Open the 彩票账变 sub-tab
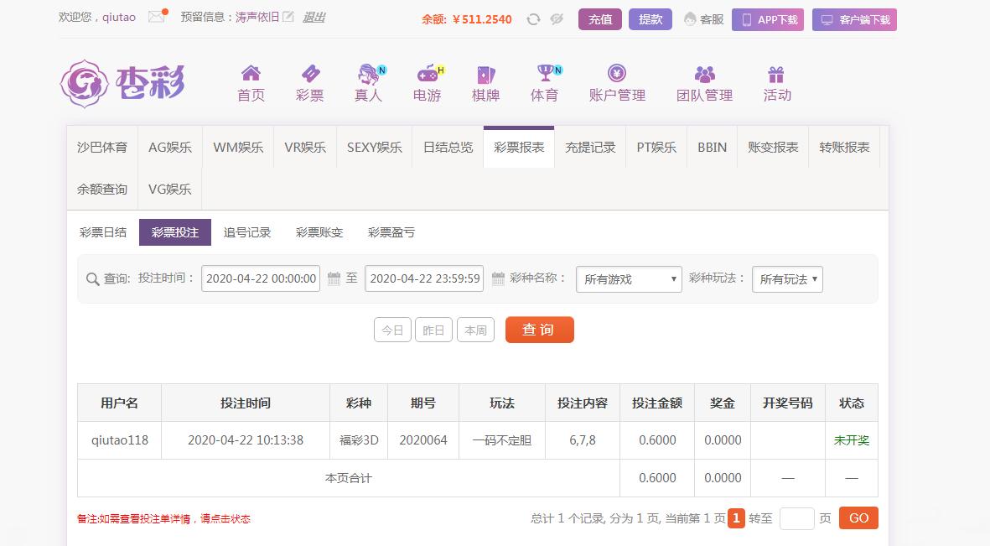This screenshot has height=546, width=990. tap(319, 232)
